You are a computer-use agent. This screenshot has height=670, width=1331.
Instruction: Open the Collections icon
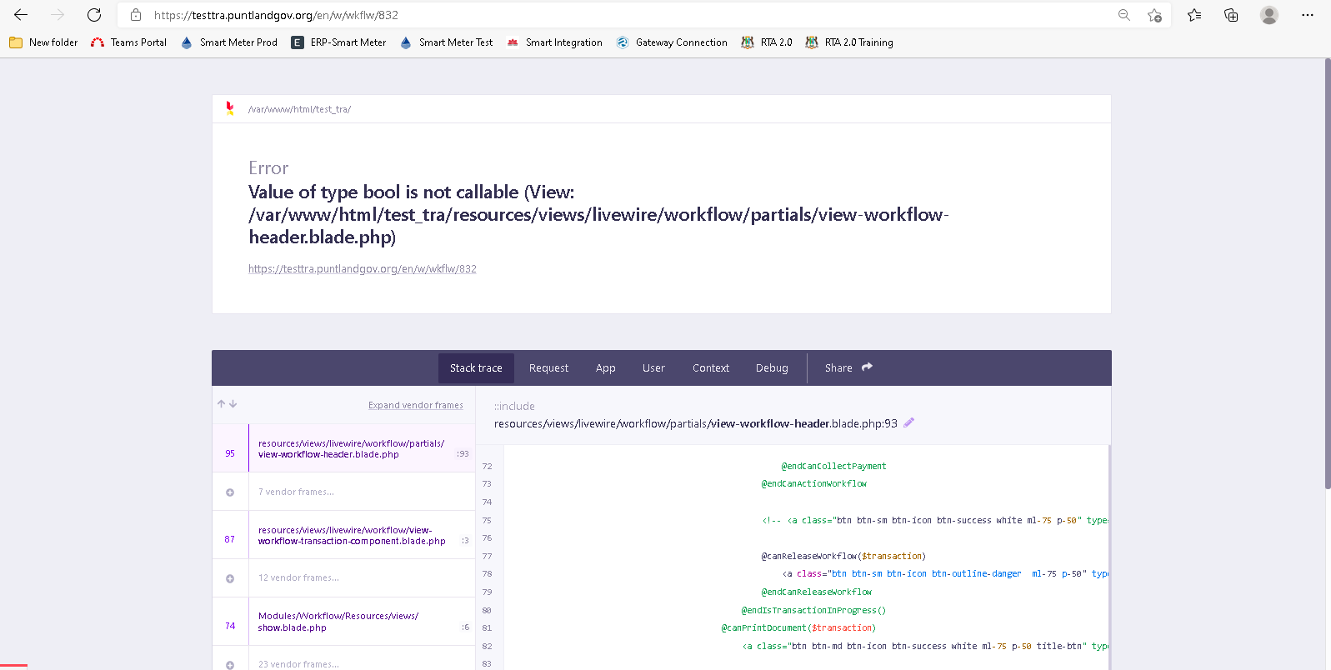(1231, 15)
